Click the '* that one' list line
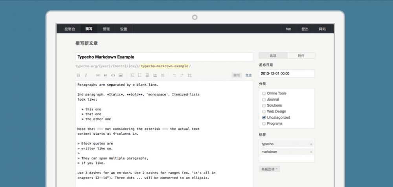The height and width of the screenshot is (187, 393). click(x=91, y=114)
